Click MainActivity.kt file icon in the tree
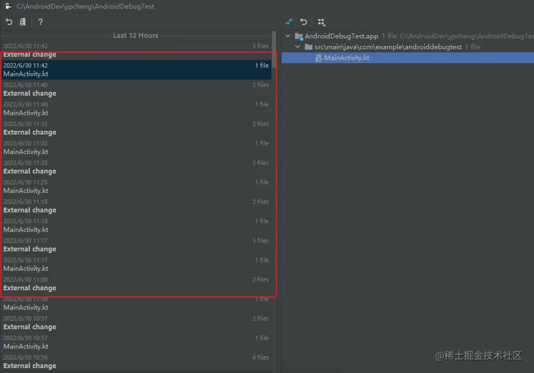 319,58
